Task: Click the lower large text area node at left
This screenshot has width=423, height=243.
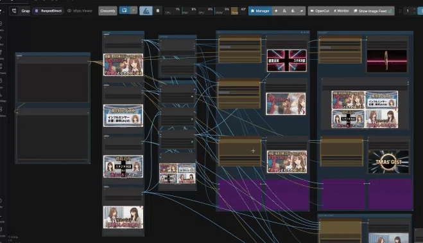Action: 53,135
